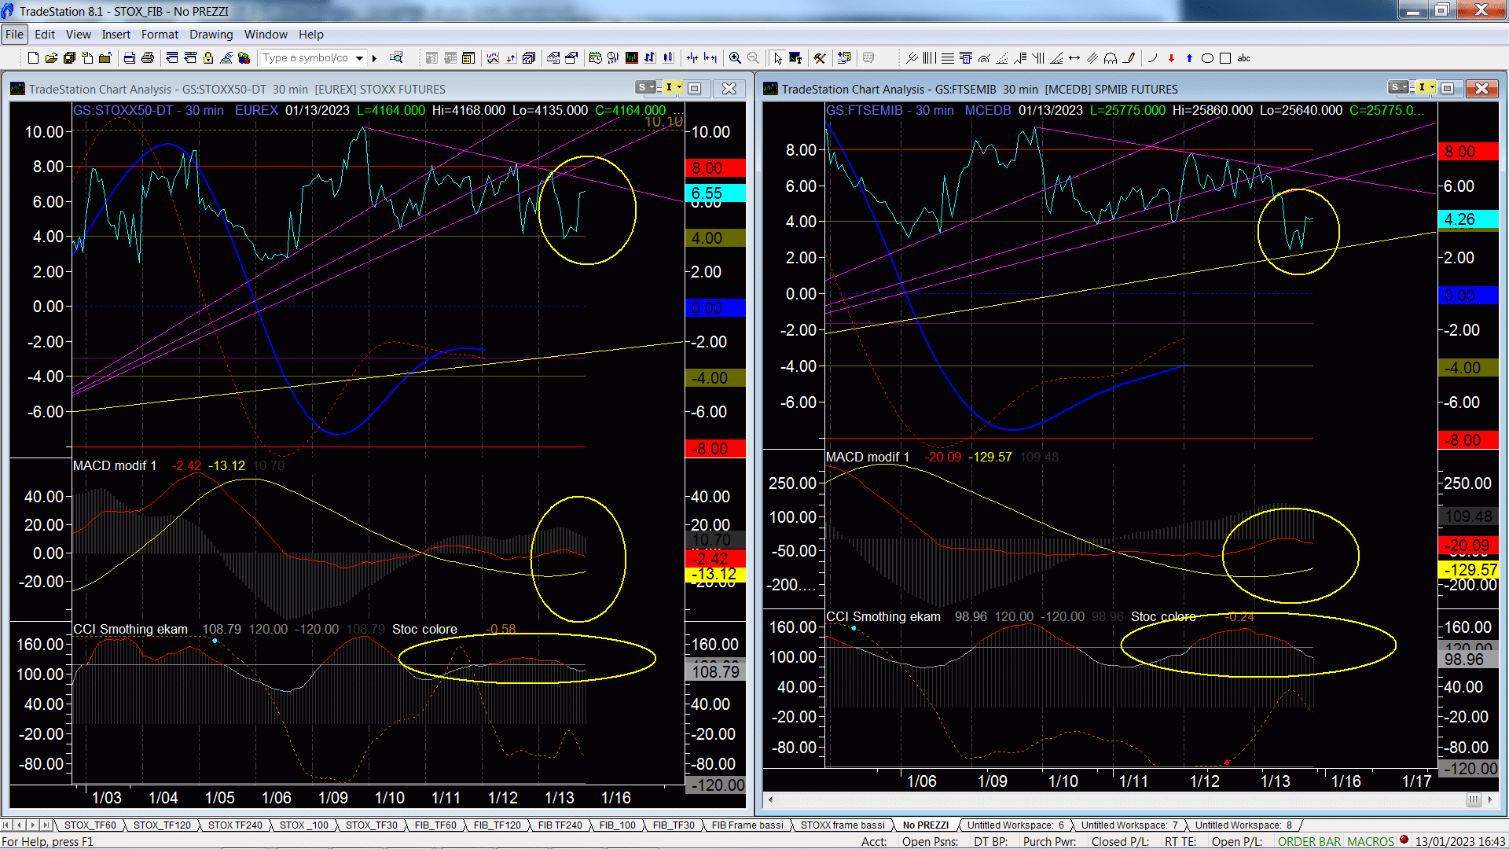Screen dimensions: 1509x849
Task: Click yellow -129.57 MACD value marker
Action: pos(1467,569)
